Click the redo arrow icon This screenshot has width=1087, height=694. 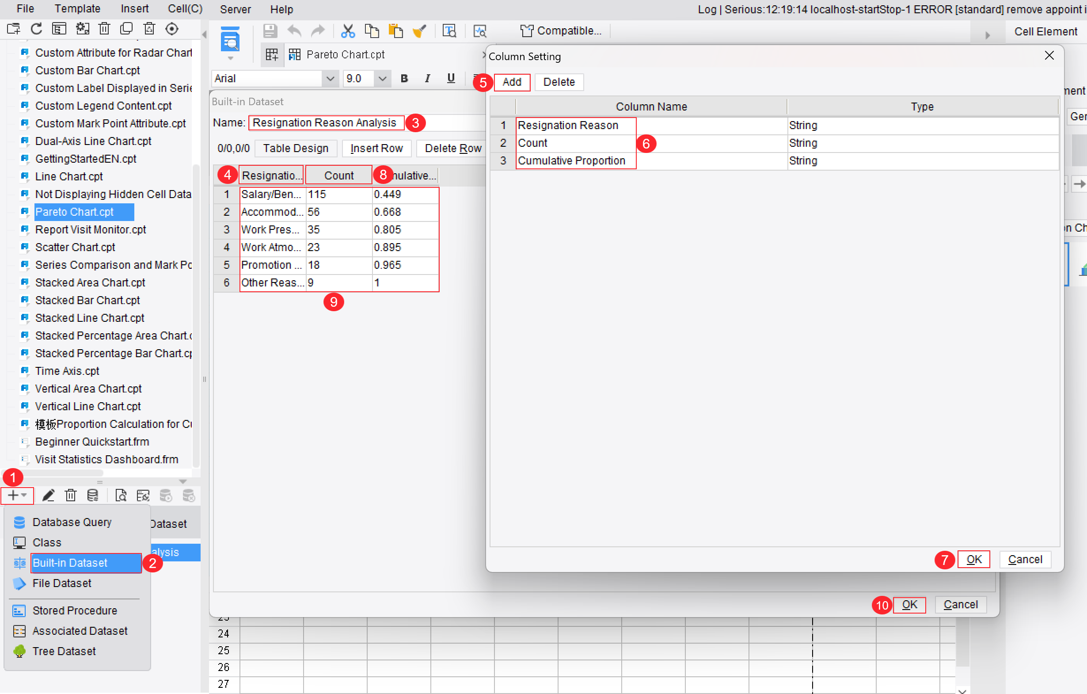pos(318,31)
